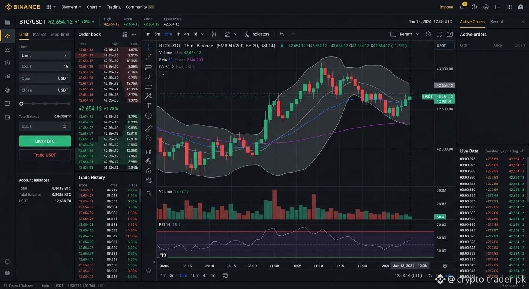Open the Rerans dropdown arrow
This screenshot has width=529, height=289.
417,34
